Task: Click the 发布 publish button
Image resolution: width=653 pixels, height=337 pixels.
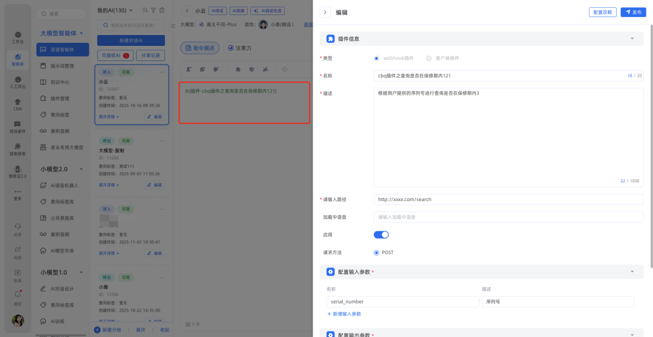Action: (x=633, y=12)
